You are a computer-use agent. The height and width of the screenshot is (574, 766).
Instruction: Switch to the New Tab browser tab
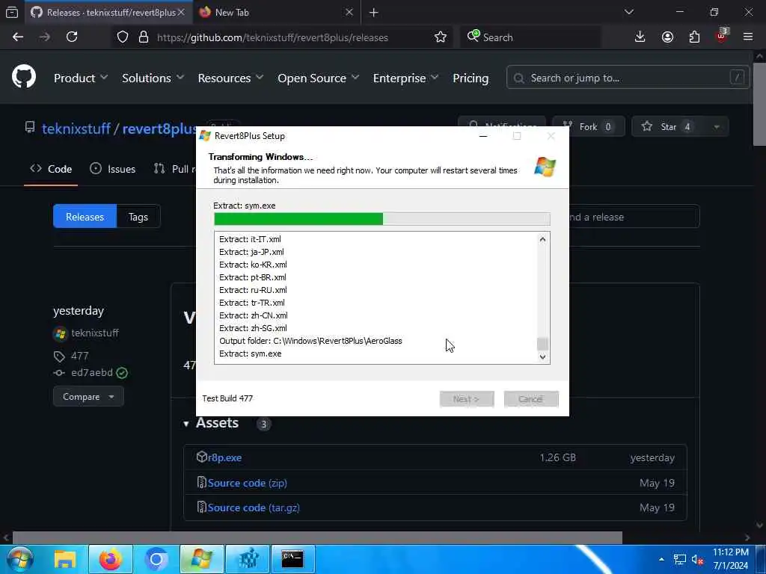(277, 12)
